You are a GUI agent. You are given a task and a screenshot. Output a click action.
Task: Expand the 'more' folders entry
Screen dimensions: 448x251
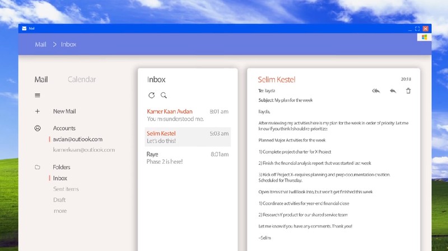[x=60, y=211]
